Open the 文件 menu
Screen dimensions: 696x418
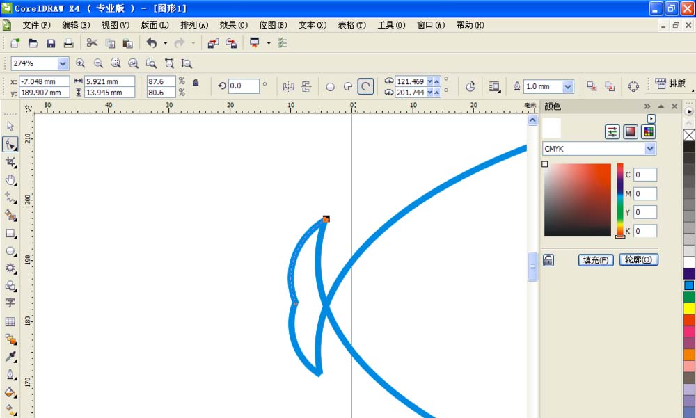[36, 25]
